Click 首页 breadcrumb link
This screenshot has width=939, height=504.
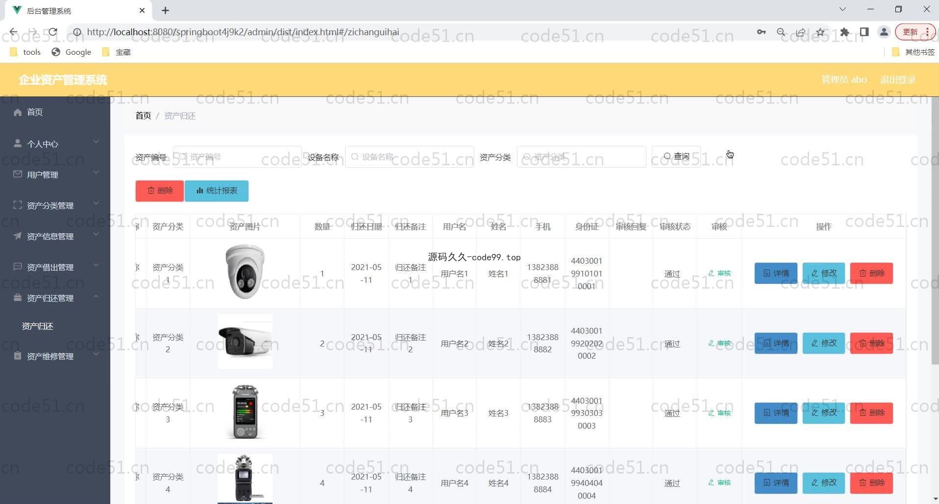click(143, 115)
